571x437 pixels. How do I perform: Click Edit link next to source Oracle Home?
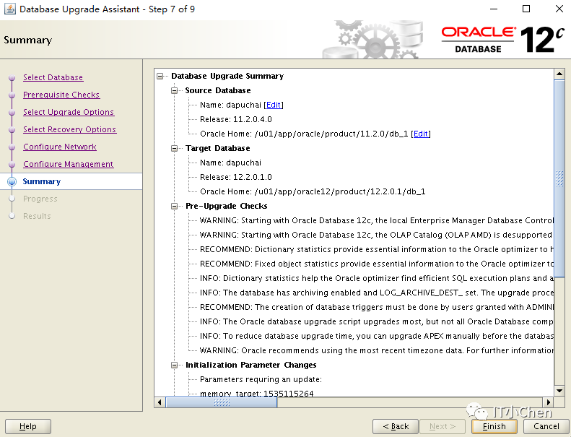[x=421, y=134]
